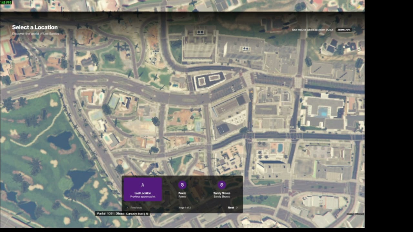Click the 148 FPS counter overlay
413x232 pixels.
coord(6,2)
